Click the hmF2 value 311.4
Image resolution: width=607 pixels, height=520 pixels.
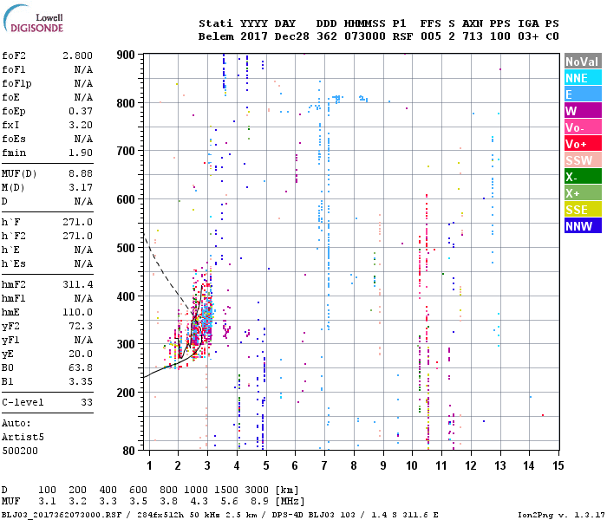tap(77, 285)
